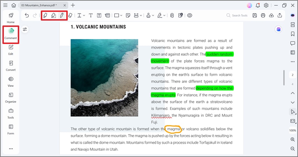298x157 pixels.
Task: Zoom out with magnifier minus
Action: click(293, 148)
